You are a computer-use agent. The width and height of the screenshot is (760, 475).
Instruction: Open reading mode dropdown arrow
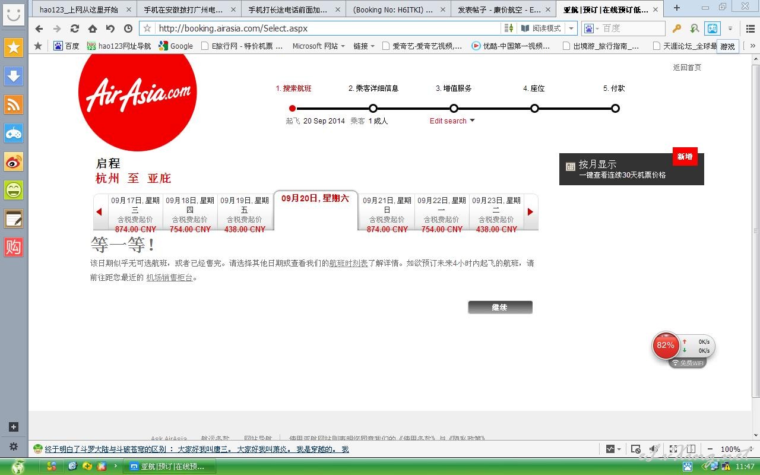(571, 28)
